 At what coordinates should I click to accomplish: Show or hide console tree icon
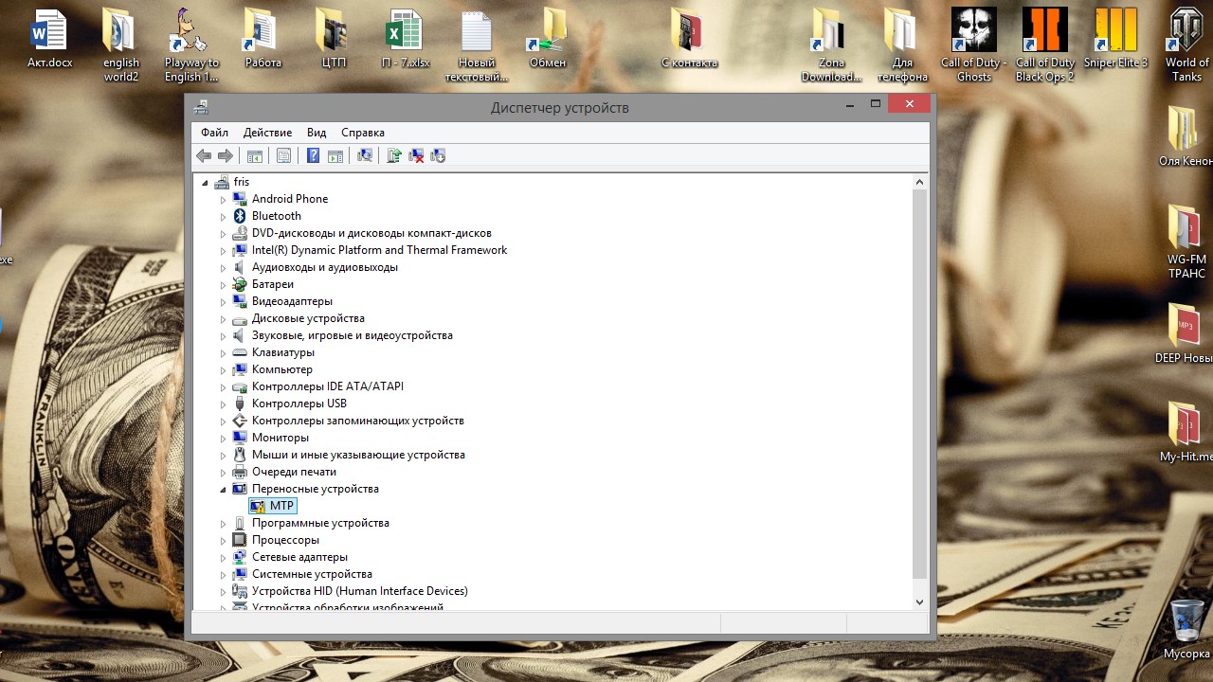click(x=254, y=156)
